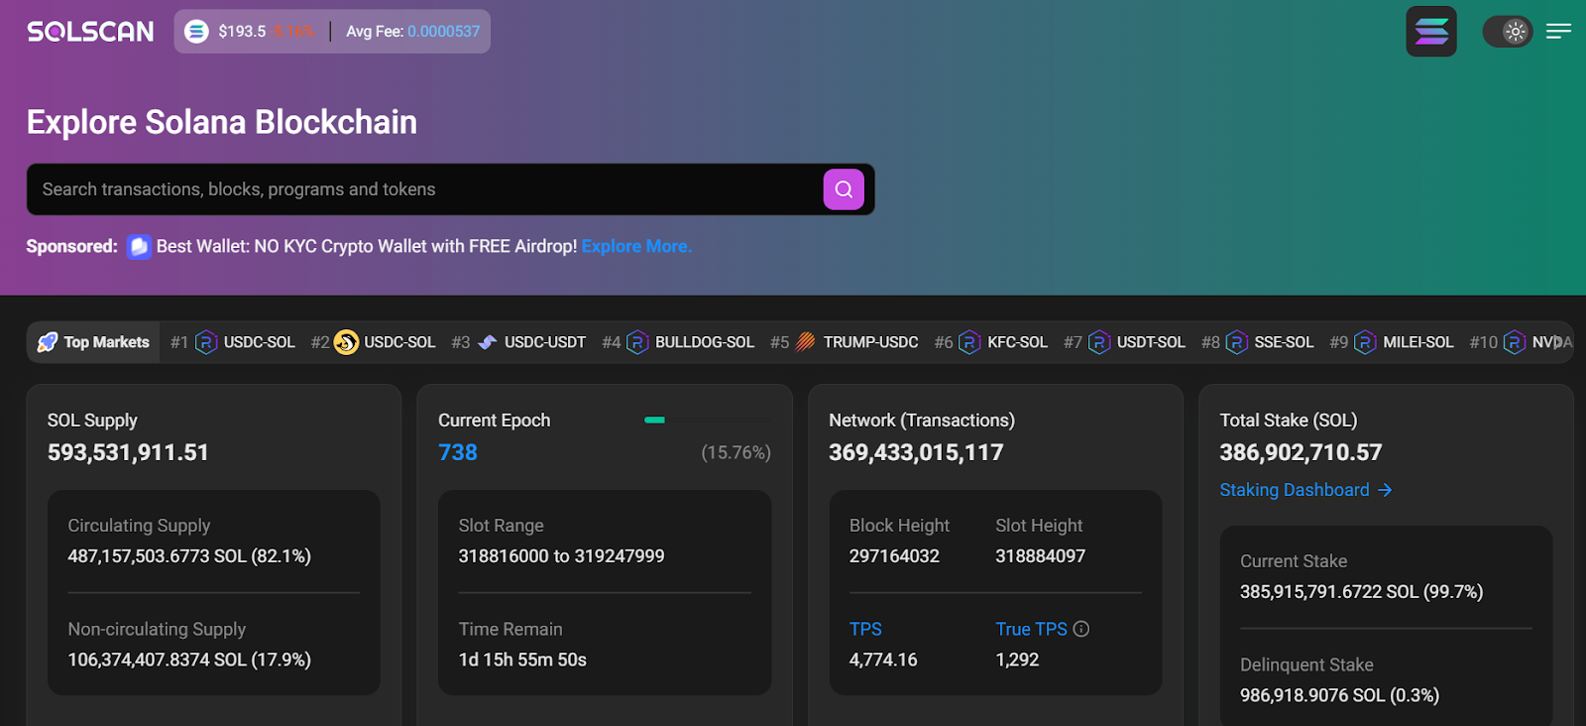Select the Non-circulating Supply value
This screenshot has height=726, width=1586.
pos(189,660)
